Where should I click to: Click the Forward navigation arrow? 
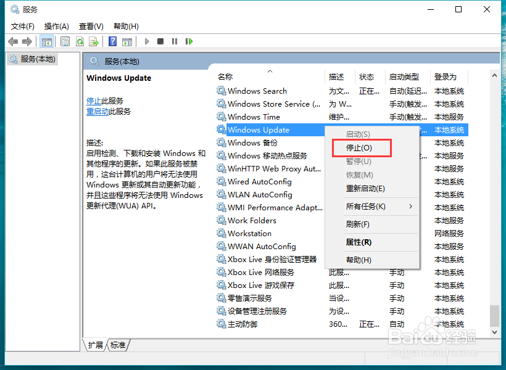[x=27, y=41]
